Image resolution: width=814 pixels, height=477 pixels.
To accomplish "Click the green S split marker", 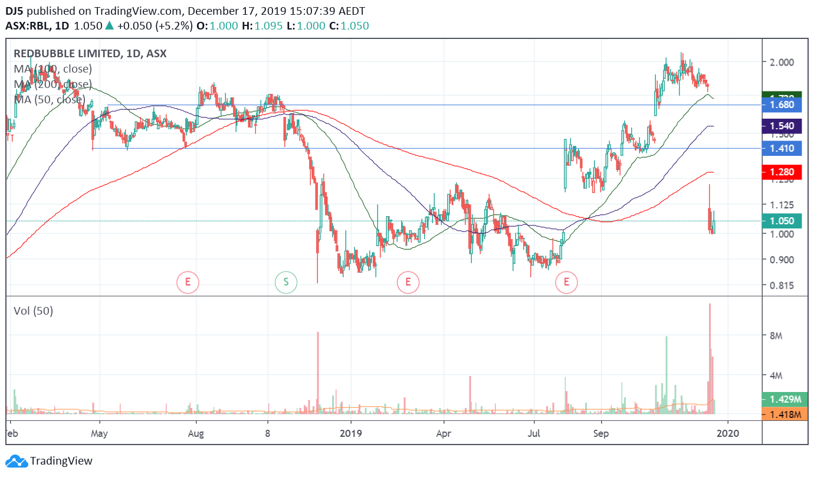I will tap(286, 283).
